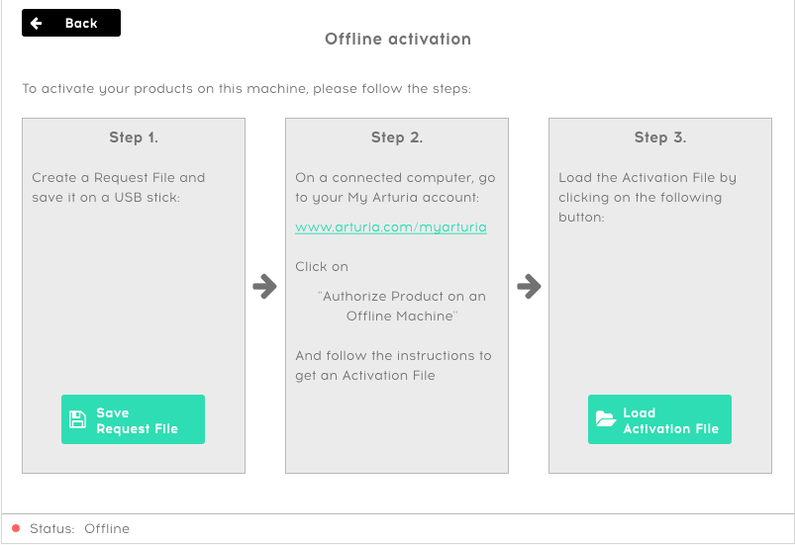
Task: Click the red status indicator dot
Action: [16, 528]
